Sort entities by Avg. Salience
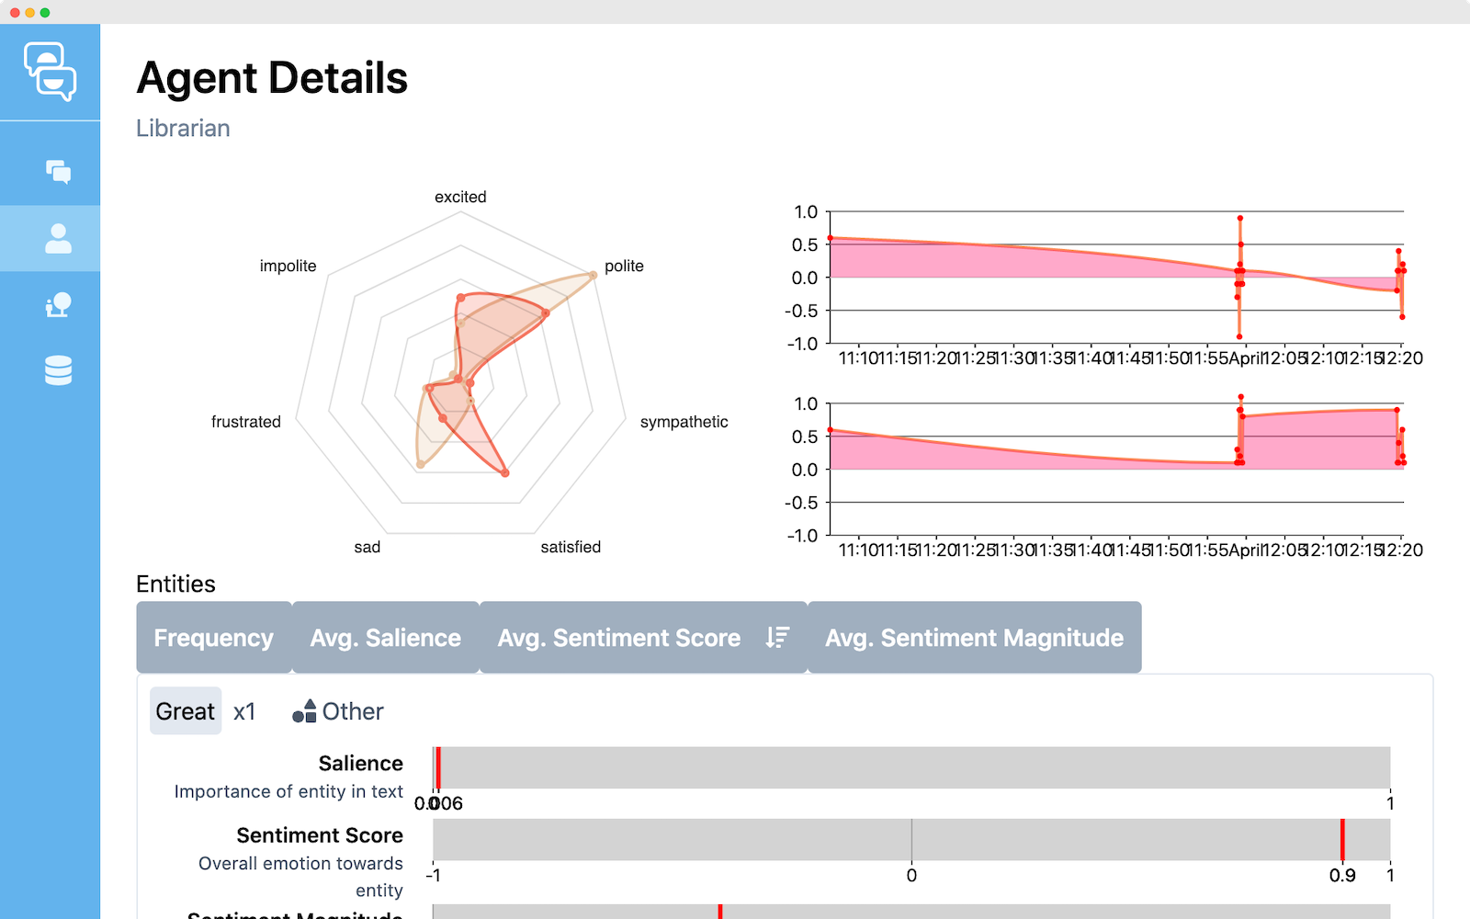The width and height of the screenshot is (1470, 919). 386,638
